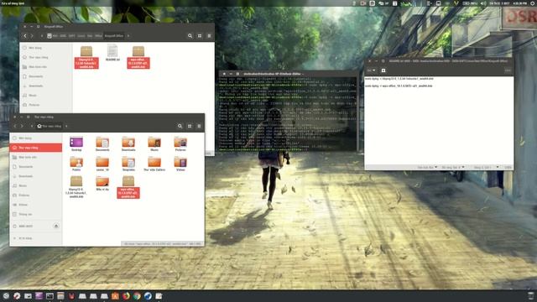
Task: Eject the mounted drive in Home window sidebar
Action: [x=56, y=226]
